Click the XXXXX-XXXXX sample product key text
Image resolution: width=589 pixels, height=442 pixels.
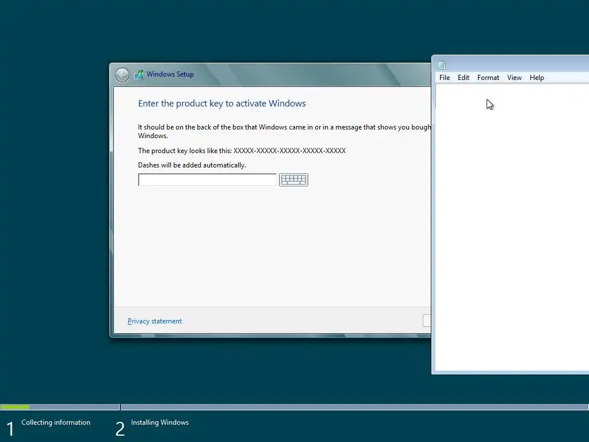[289, 151]
